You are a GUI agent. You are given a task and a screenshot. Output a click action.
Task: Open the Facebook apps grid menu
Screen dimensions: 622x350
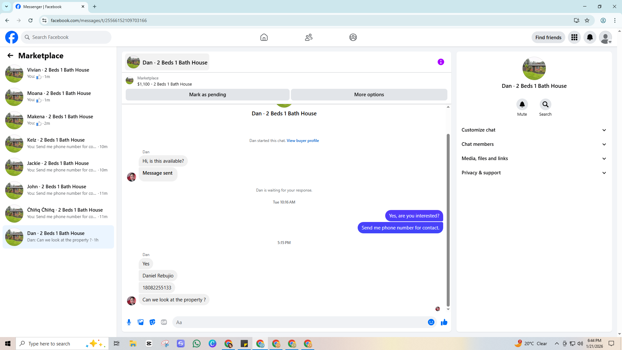point(574,37)
